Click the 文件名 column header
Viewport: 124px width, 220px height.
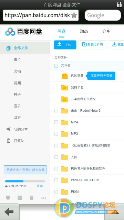click(x=66, y=65)
